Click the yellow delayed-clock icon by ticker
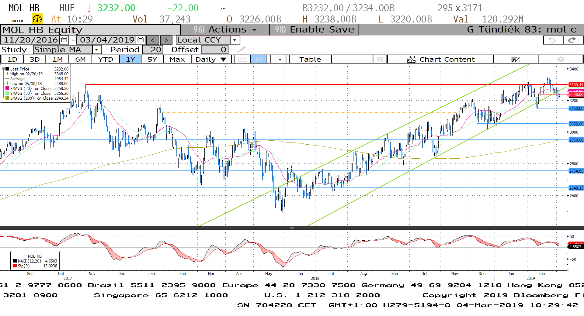The width and height of the screenshot is (584, 316). tap(37, 19)
